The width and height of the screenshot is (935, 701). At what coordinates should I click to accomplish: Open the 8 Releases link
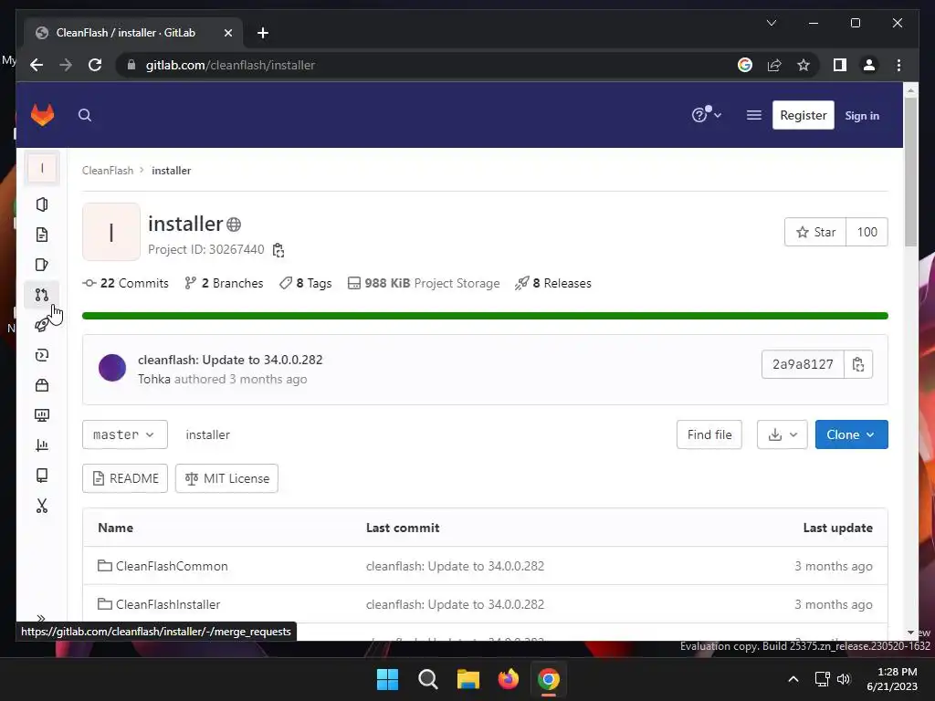[x=553, y=283]
